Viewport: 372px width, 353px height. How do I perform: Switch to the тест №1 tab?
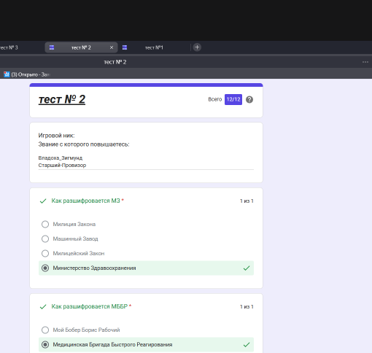tap(154, 47)
